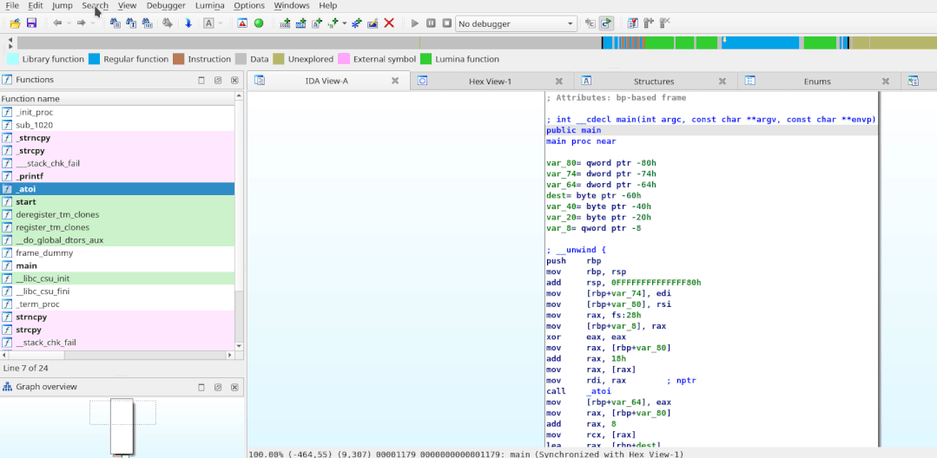This screenshot has width=937, height=458.
Task: Select __libc_csu_init in the Functions list
Action: (43, 278)
